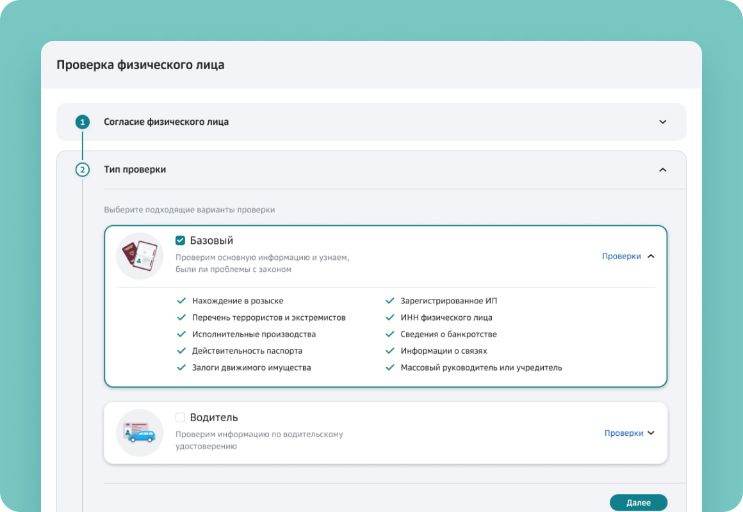This screenshot has height=512, width=743.
Task: Click the checkmark beside Залоги движимого имущества
Action: click(x=181, y=367)
